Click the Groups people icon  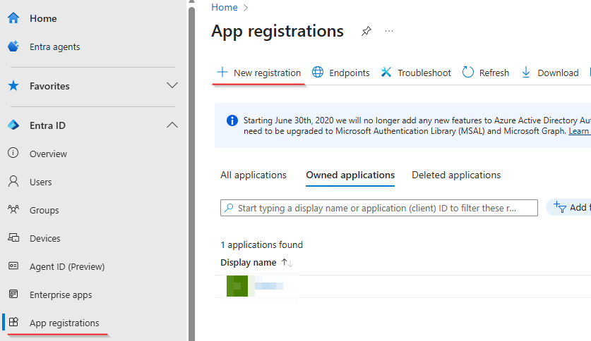click(13, 209)
